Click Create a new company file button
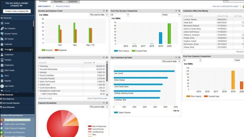This screenshot has height=137, width=244. pyautogui.click(x=17, y=11)
